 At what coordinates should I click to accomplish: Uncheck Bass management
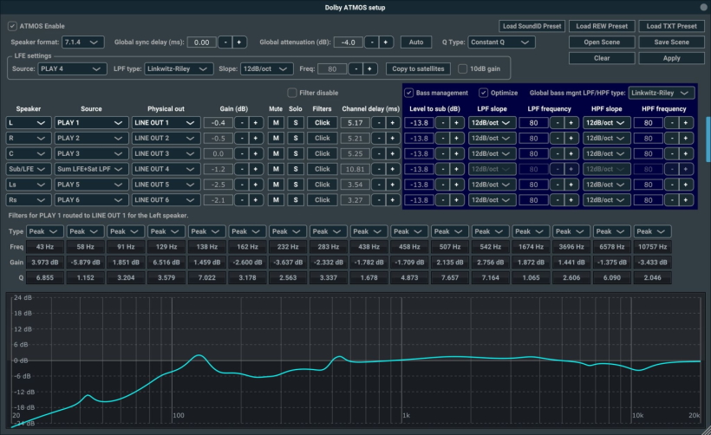coord(409,93)
